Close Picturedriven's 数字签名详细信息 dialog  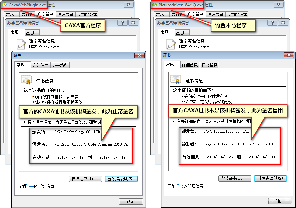[283, 23]
